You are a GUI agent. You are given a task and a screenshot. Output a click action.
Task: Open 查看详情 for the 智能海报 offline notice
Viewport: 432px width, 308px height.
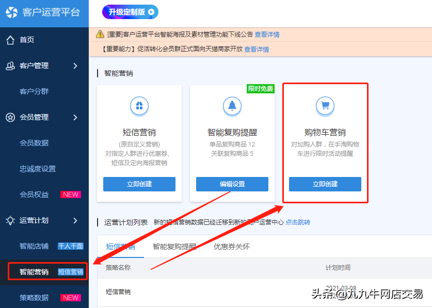coord(267,35)
